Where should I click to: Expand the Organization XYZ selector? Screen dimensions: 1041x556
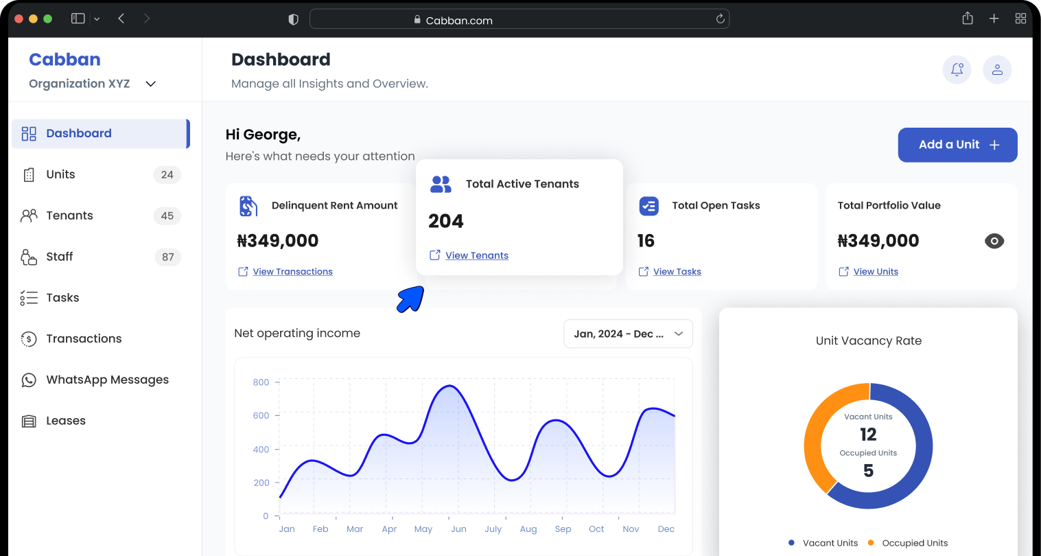[x=150, y=83]
